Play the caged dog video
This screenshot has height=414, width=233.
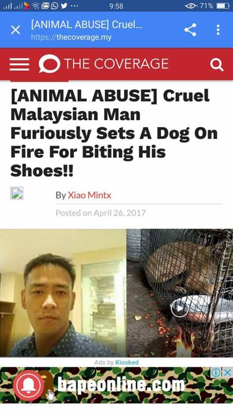coord(180,308)
